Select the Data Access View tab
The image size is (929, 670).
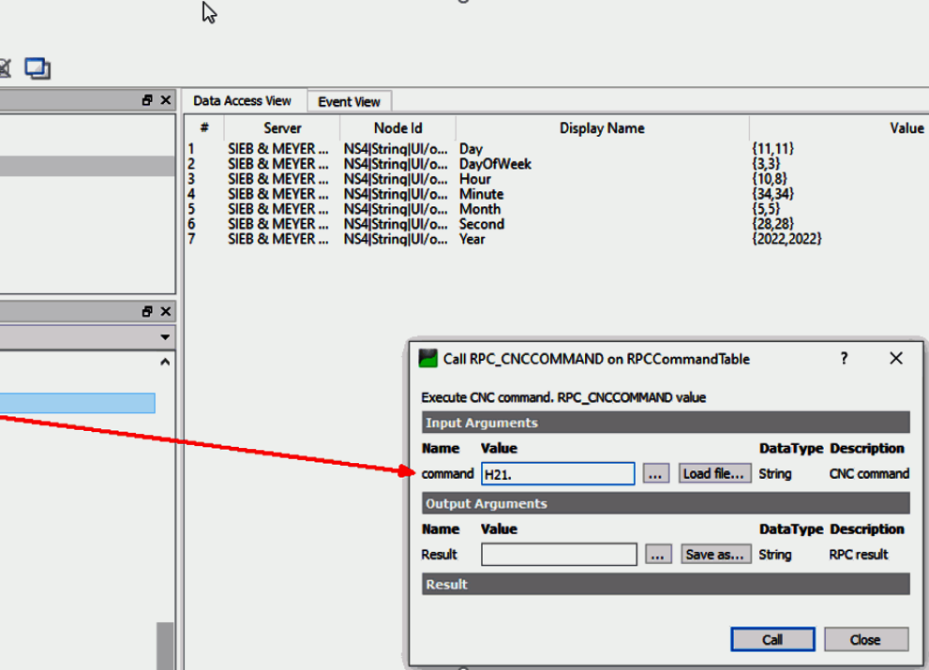click(242, 101)
